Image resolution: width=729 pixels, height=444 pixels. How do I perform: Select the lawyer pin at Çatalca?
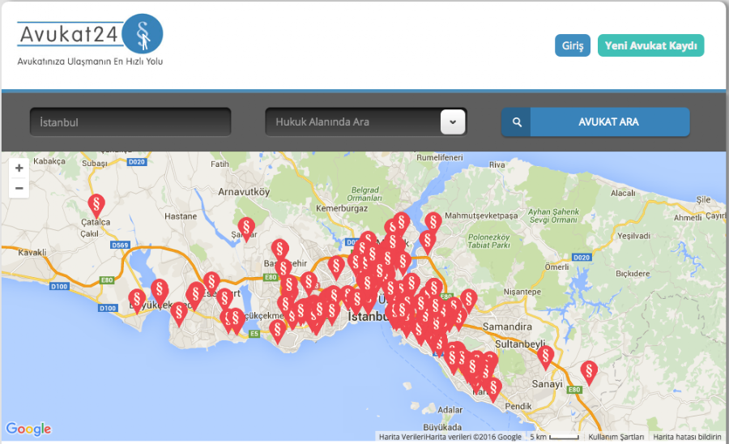tap(96, 204)
